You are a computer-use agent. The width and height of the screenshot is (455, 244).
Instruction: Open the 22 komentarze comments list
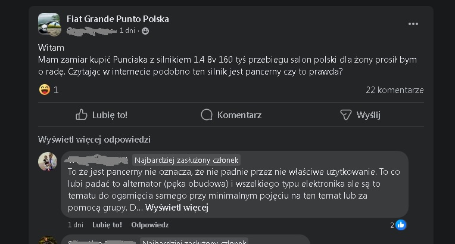tap(394, 90)
